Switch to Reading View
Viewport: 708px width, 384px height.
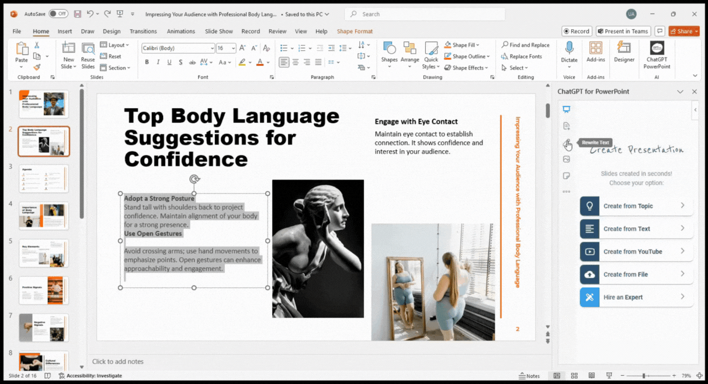point(591,376)
